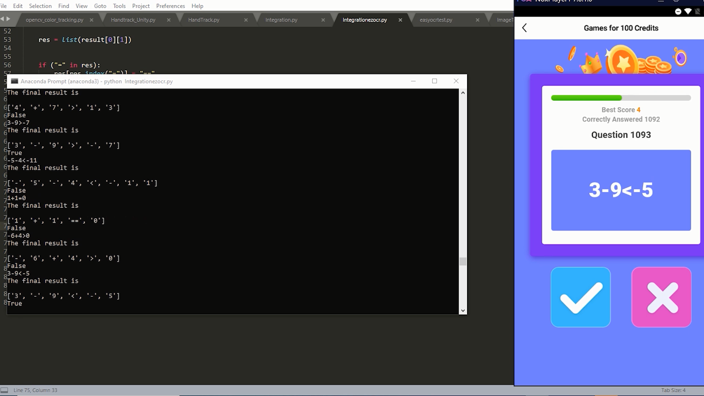Click the Line 75 Column 33 status indicator
Viewport: 704px width, 396px height.
pos(35,390)
